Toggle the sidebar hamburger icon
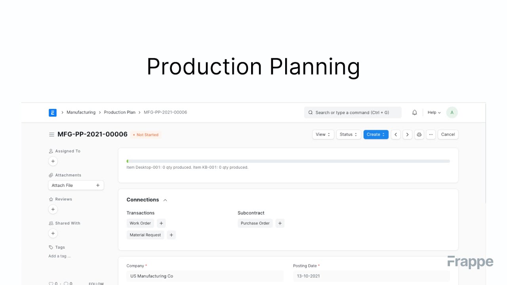The width and height of the screenshot is (507, 285). click(x=51, y=135)
